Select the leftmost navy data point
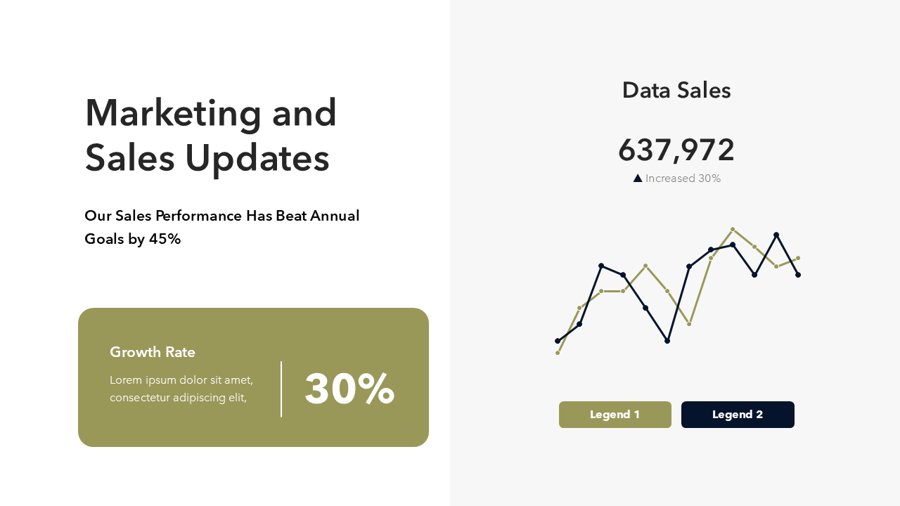Image resolution: width=900 pixels, height=506 pixels. pyautogui.click(x=558, y=341)
